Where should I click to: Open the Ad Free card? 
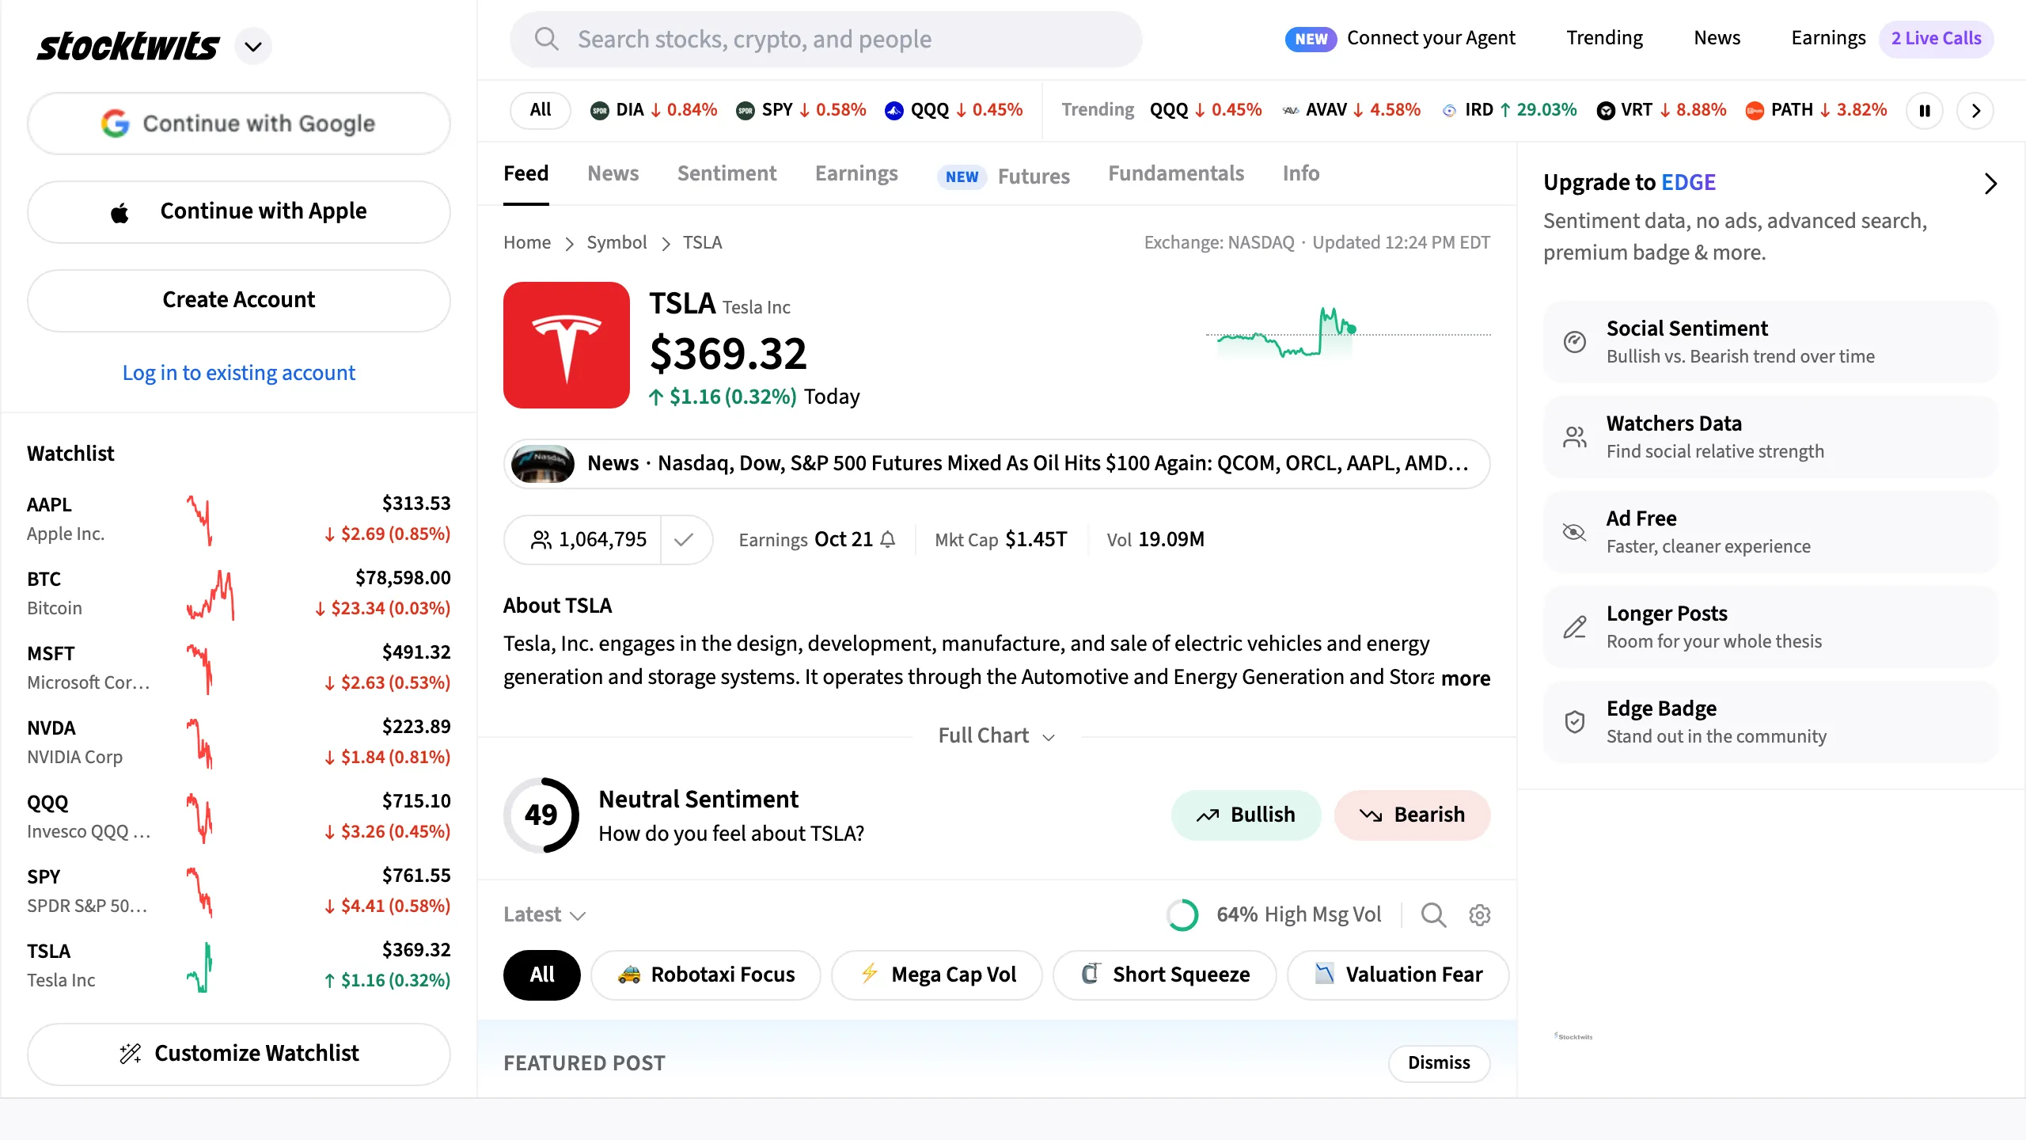pyautogui.click(x=1770, y=532)
